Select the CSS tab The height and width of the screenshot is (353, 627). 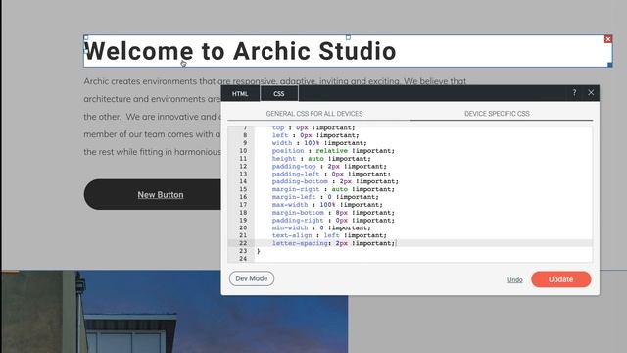pyautogui.click(x=278, y=94)
